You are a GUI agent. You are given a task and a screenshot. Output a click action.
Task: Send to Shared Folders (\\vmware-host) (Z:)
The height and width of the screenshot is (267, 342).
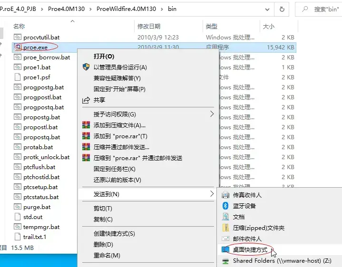280,260
